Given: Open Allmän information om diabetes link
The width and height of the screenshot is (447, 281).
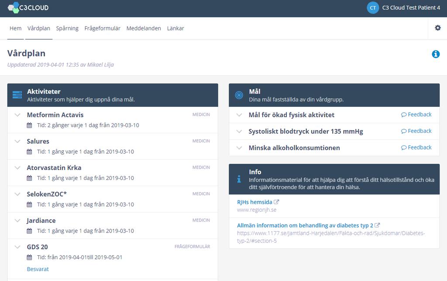Looking at the screenshot, I should (x=305, y=225).
